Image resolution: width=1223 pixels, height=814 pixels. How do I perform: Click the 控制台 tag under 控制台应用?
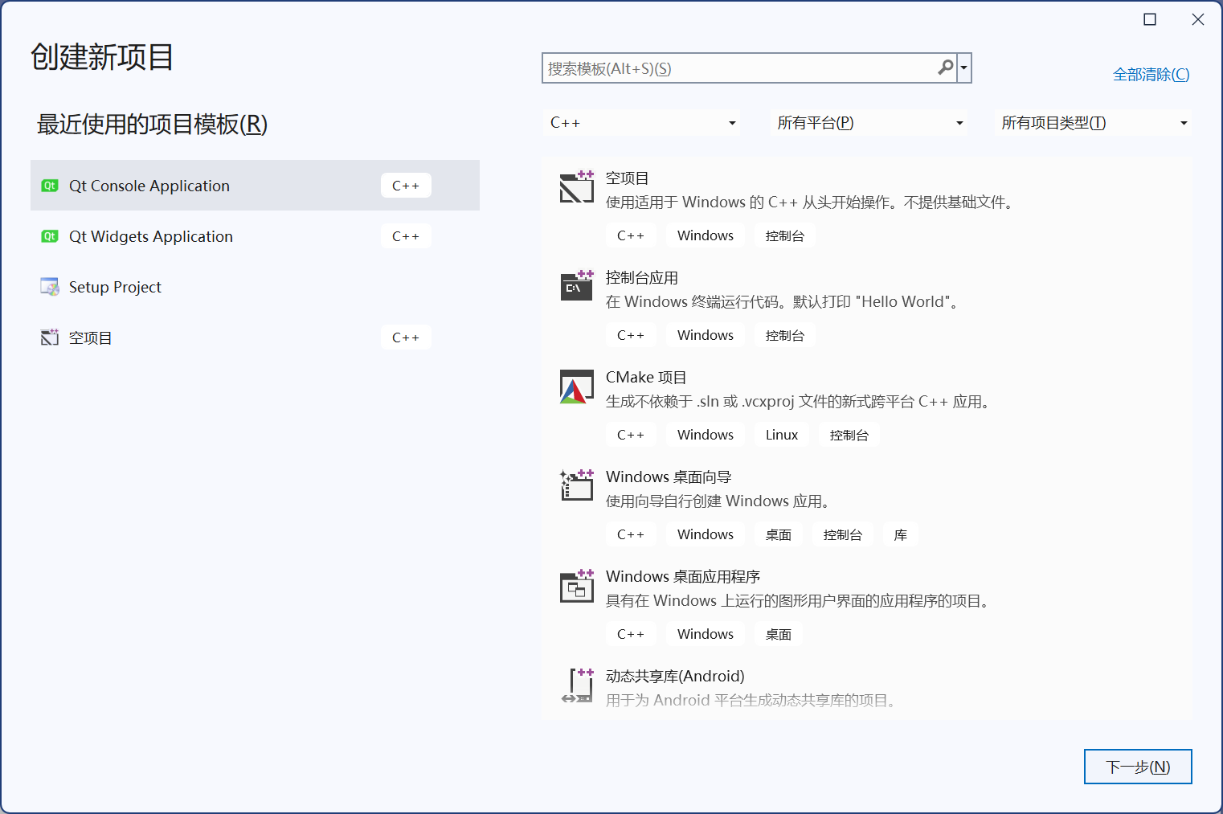coord(785,335)
